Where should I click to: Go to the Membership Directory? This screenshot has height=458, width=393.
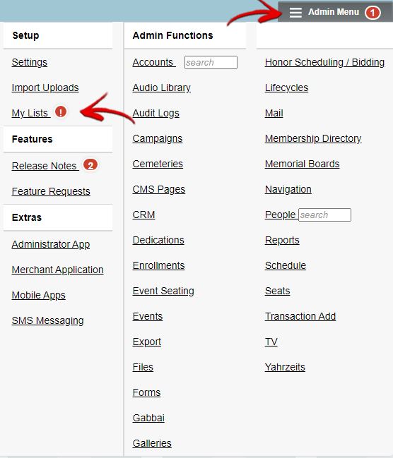313,138
